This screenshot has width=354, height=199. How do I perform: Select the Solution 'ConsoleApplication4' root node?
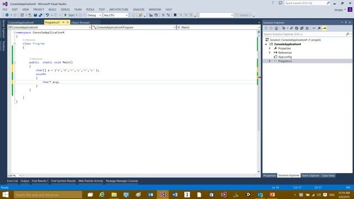click(295, 40)
